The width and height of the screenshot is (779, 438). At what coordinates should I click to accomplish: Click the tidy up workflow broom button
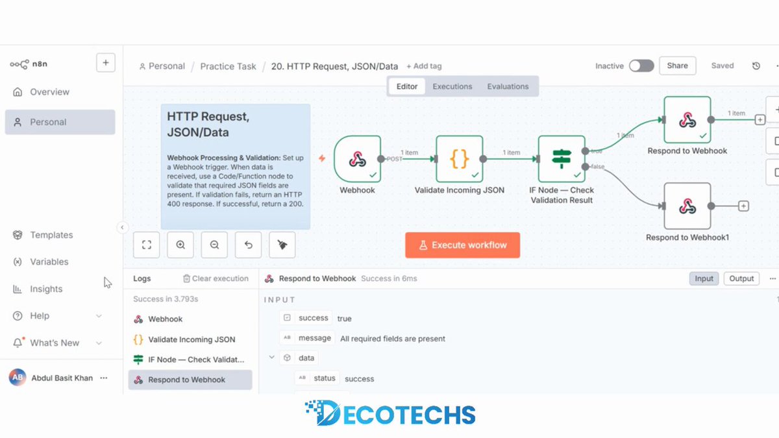(282, 245)
